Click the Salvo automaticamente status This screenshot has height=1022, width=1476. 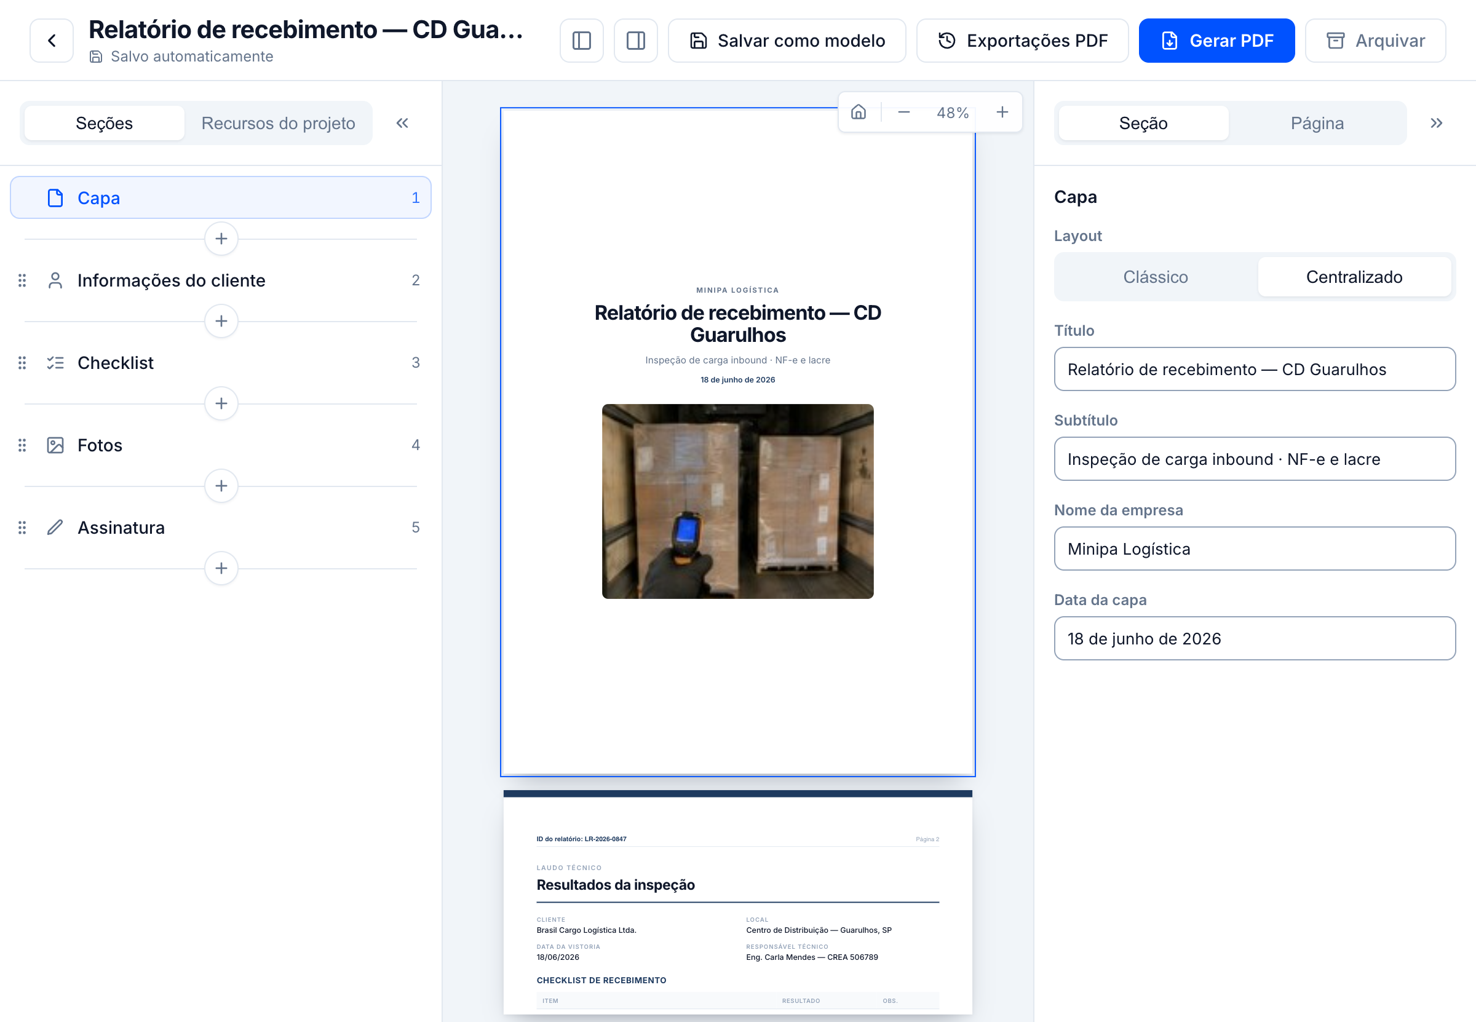181,57
